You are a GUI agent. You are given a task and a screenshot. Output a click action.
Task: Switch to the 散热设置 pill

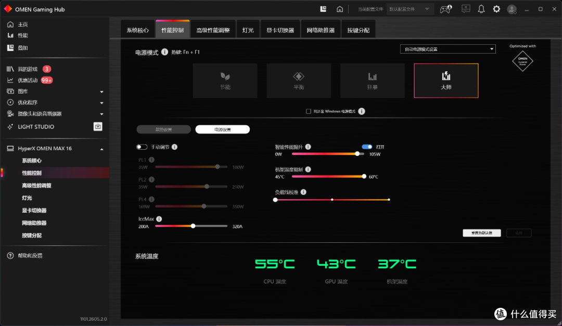[163, 129]
